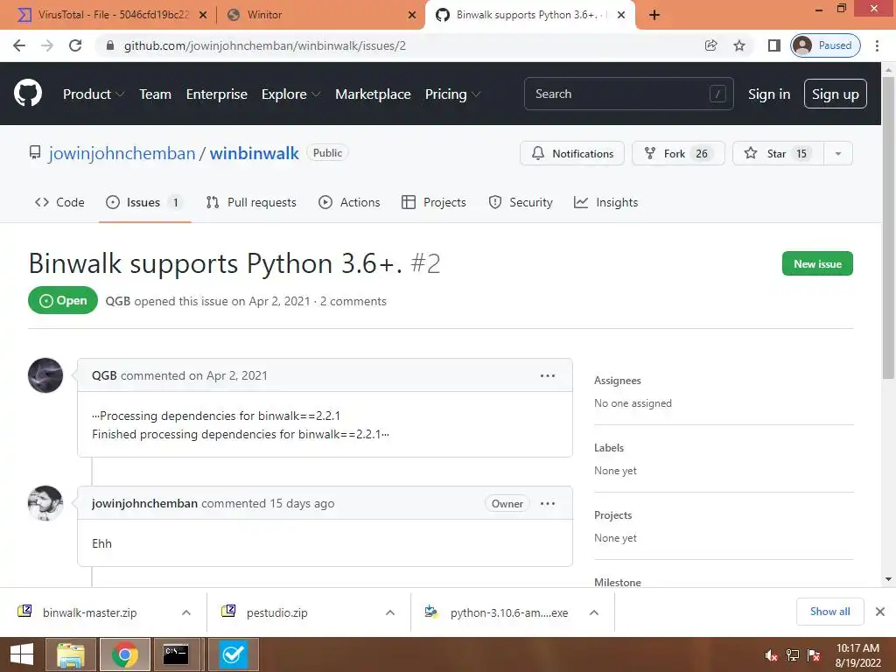Open the Product dropdown menu
The image size is (896, 672).
pos(93,94)
